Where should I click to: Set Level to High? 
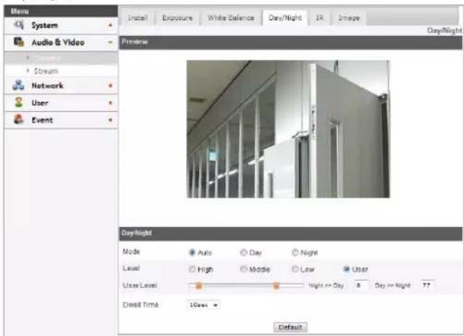pos(192,269)
